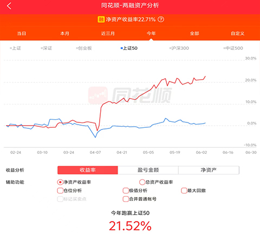Tap the yellow 融 badge icon

(101, 19)
